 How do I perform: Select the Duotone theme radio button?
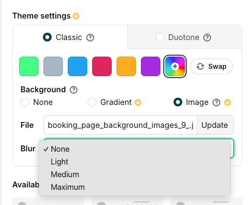pyautogui.click(x=160, y=37)
